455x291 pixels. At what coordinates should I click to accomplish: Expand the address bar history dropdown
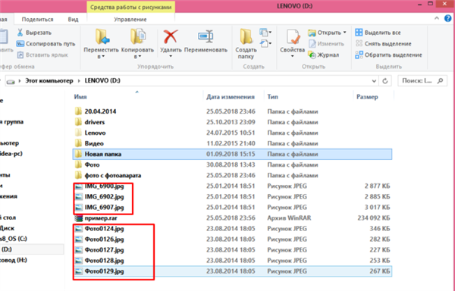374,81
